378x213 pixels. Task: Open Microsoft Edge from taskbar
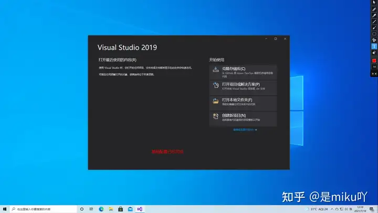click(x=101, y=209)
